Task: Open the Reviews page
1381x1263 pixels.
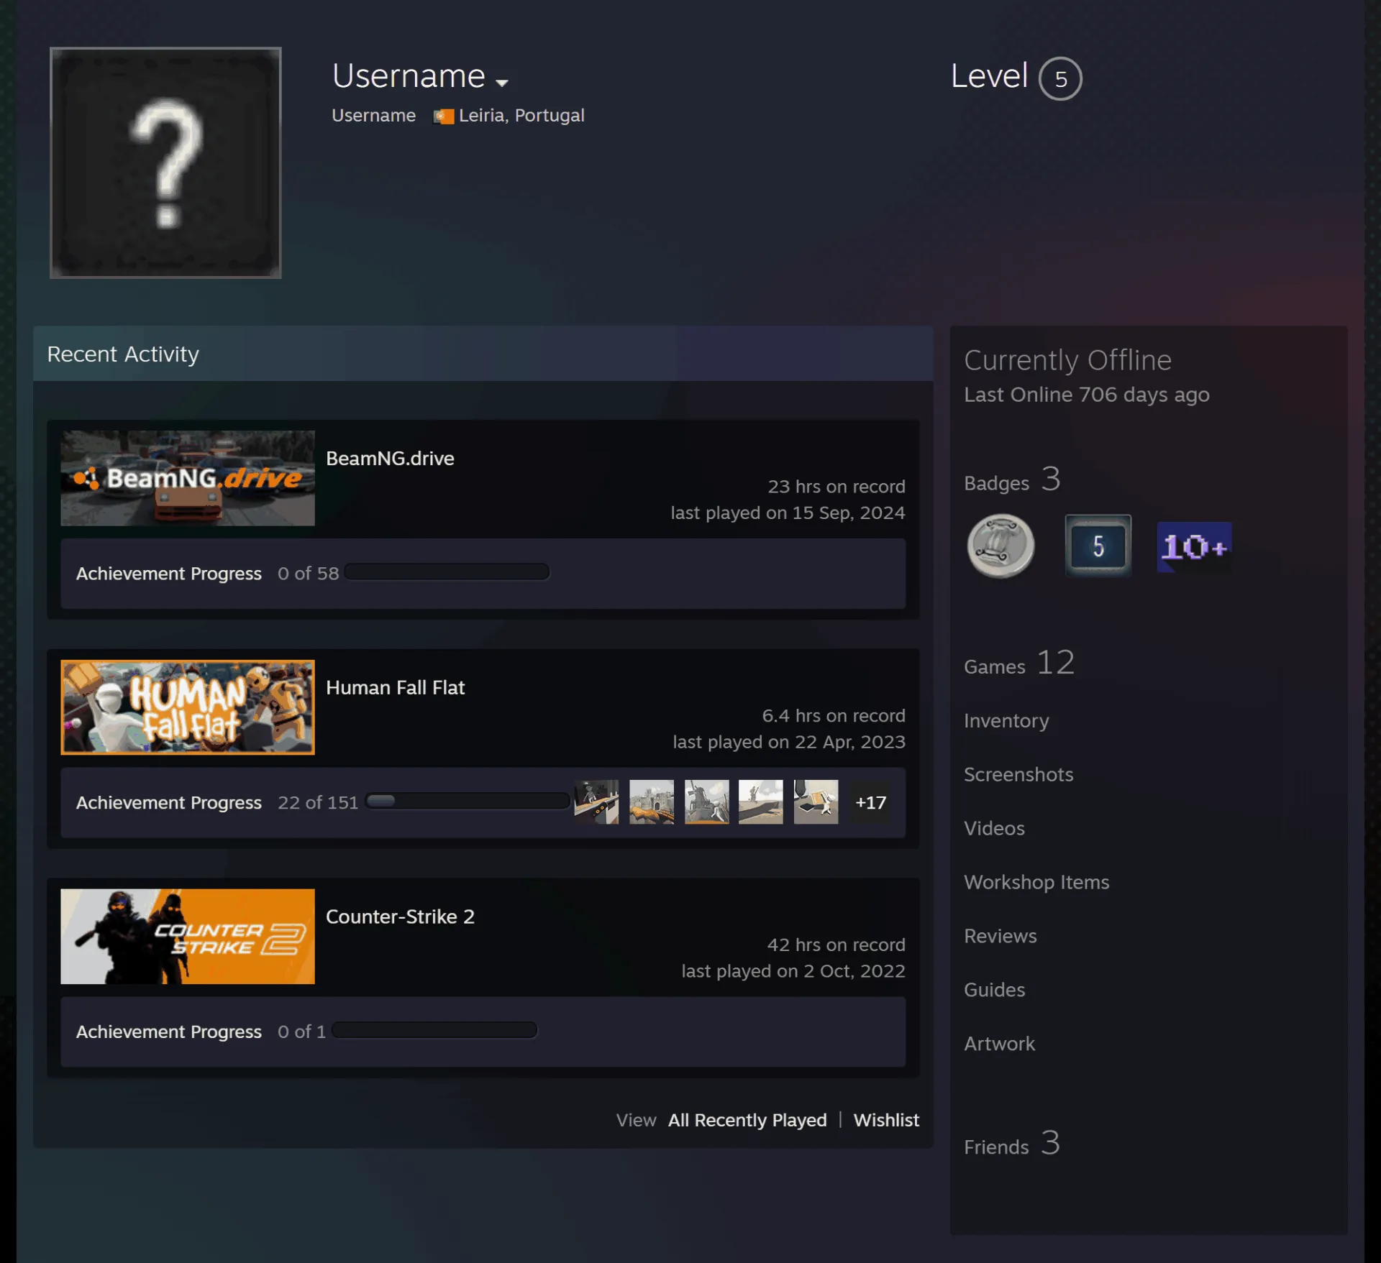Action: [x=1001, y=937]
